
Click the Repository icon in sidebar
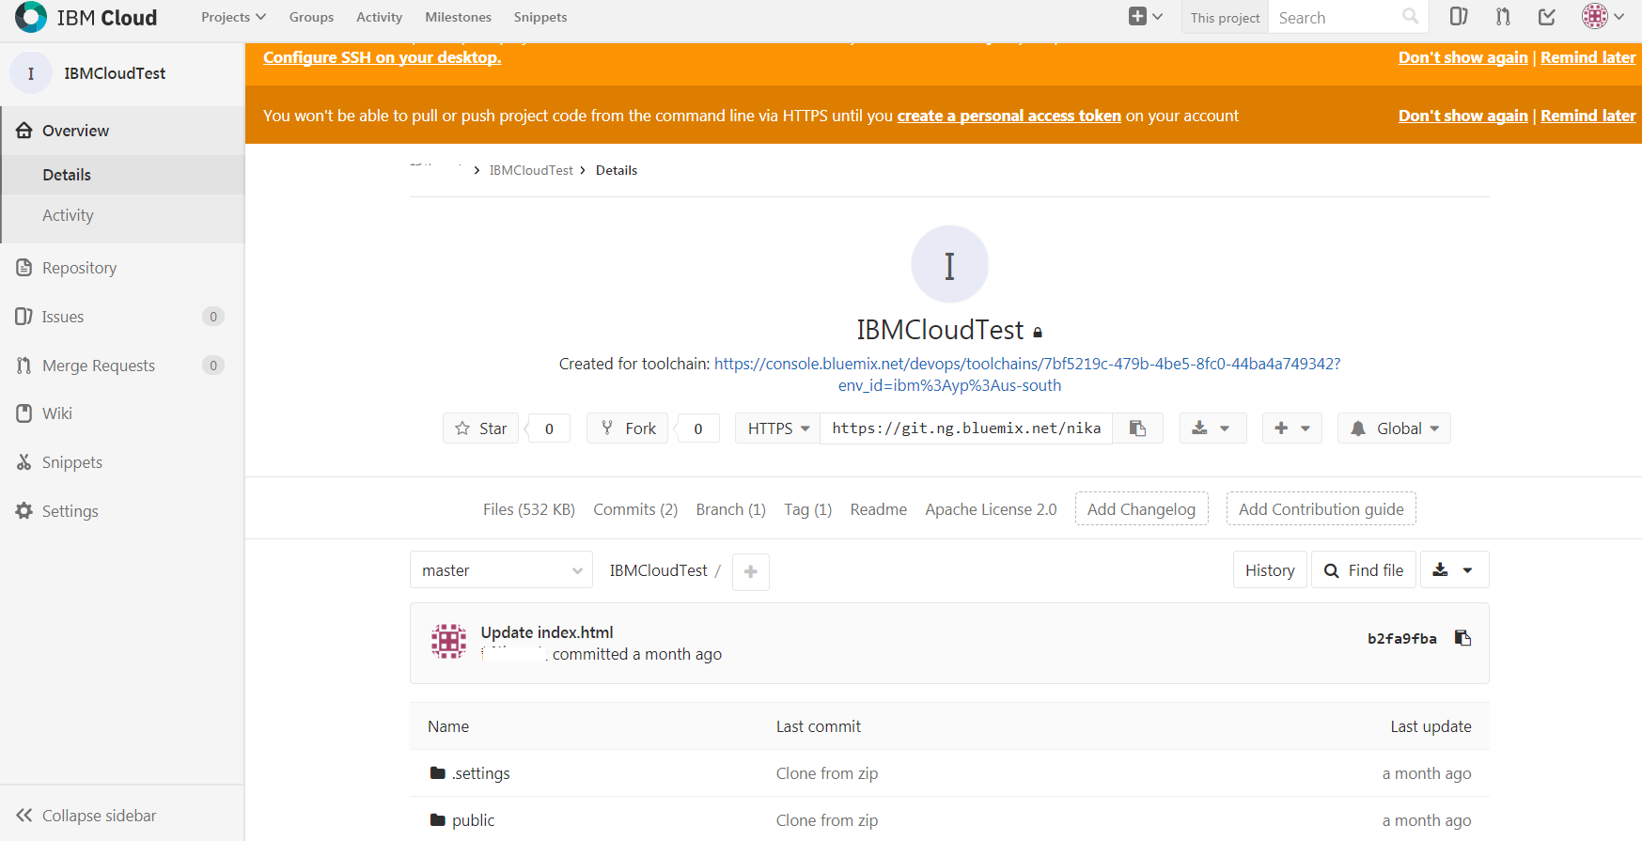pos(24,268)
